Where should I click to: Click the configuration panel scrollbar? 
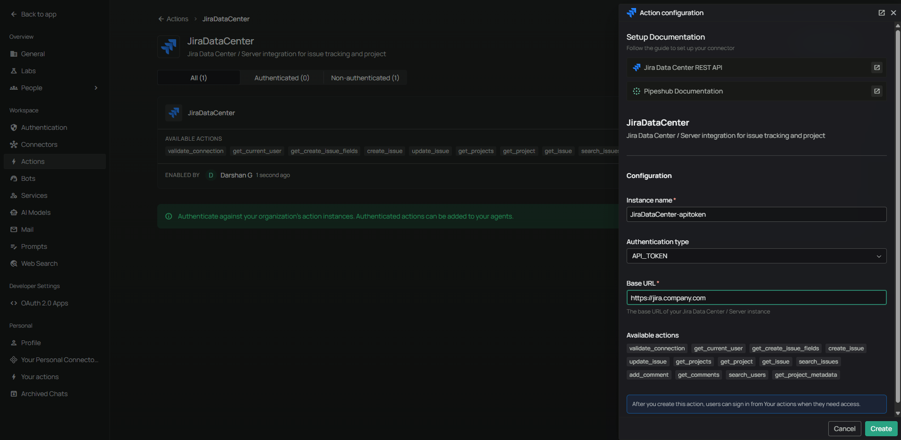(898, 217)
